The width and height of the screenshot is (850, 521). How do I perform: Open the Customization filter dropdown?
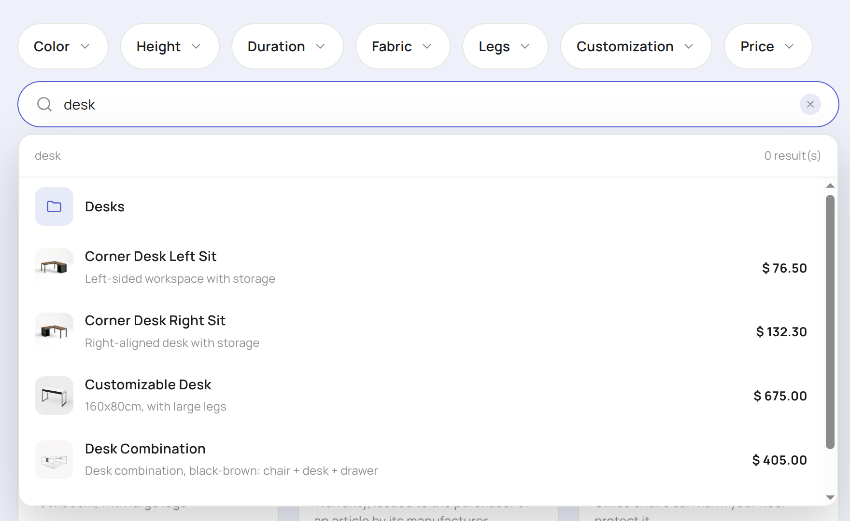tap(636, 46)
